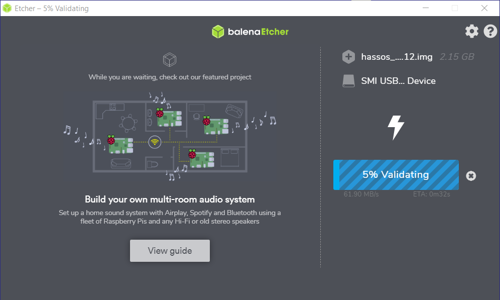
Task: Click the plus image source icon
Action: pyautogui.click(x=348, y=57)
